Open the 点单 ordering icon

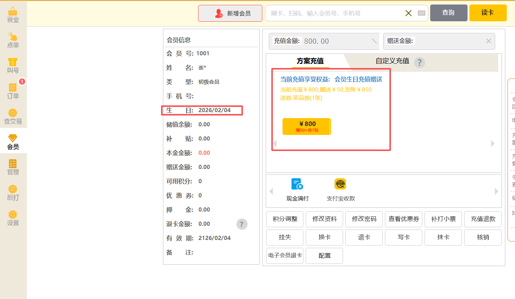(13, 40)
